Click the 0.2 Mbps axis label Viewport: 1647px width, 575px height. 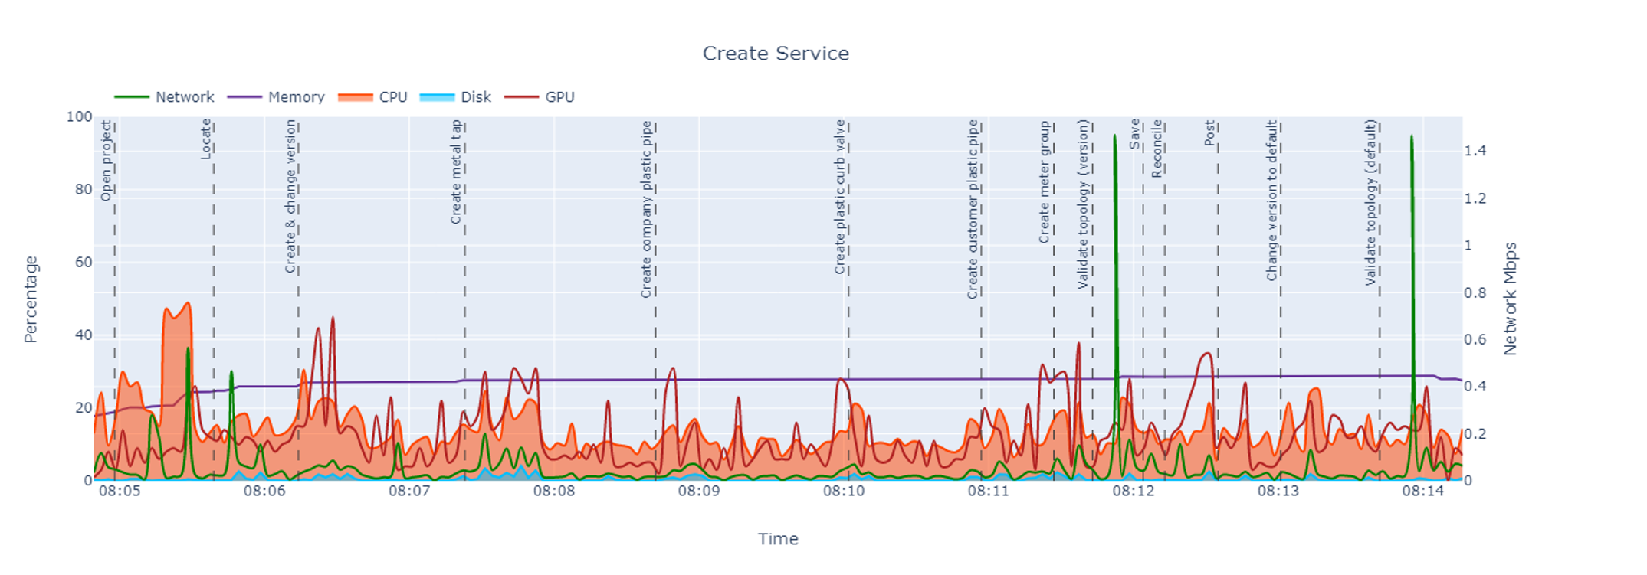click(x=1475, y=433)
